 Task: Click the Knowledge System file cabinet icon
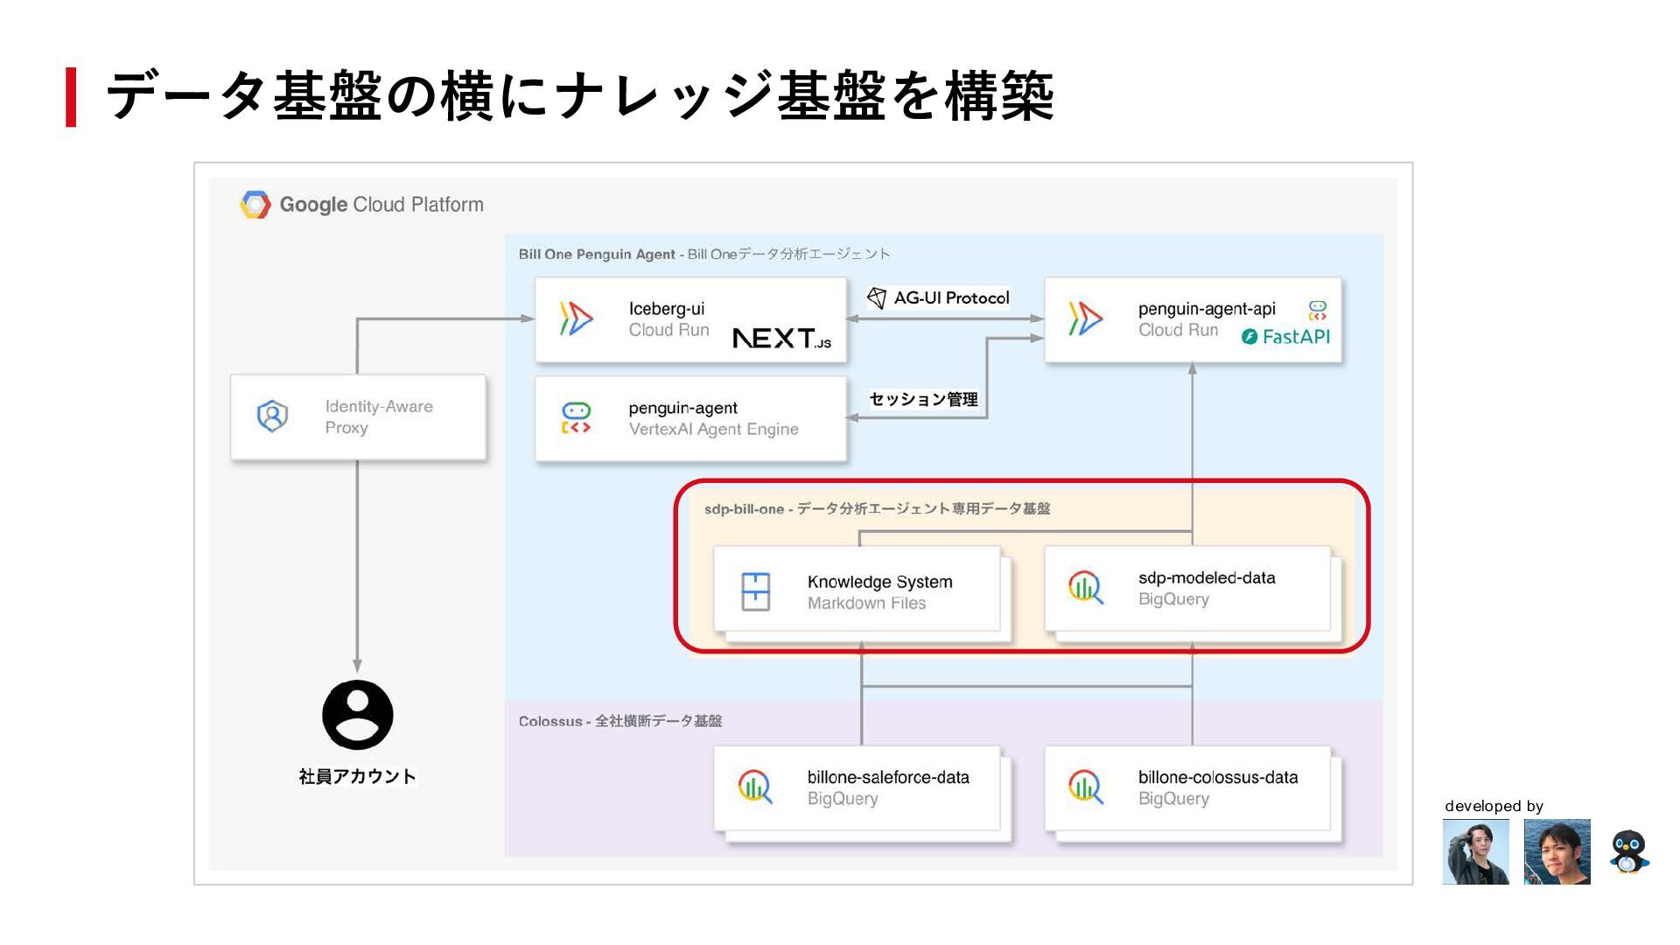(755, 591)
